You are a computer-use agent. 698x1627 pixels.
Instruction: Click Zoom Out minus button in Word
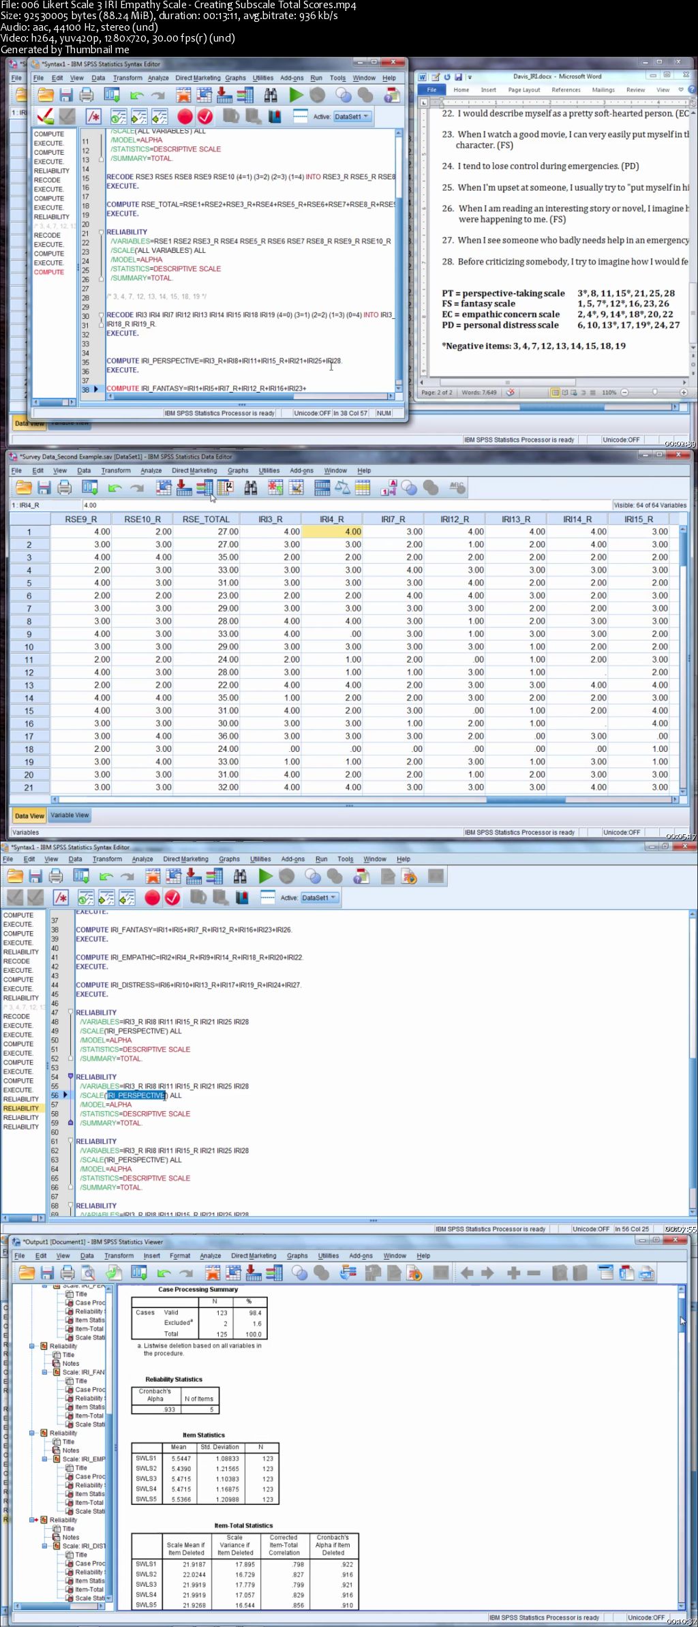point(624,393)
